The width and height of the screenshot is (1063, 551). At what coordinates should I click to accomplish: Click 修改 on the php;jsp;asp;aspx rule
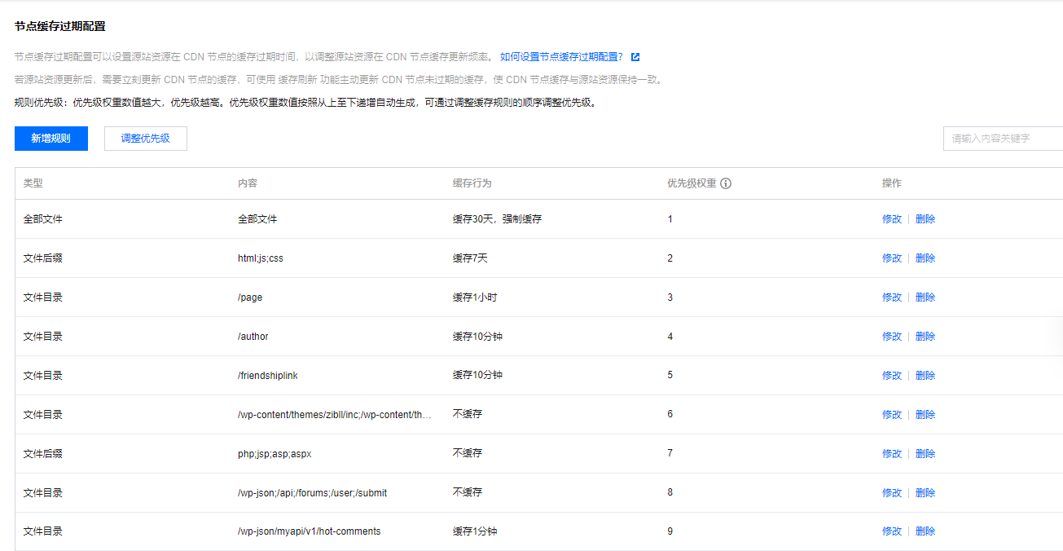coord(892,453)
